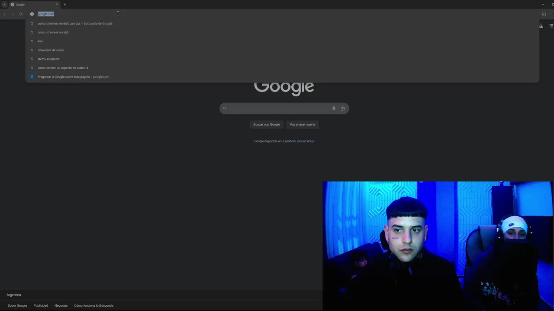
Task: Open the 'Publicidad' footer link
Action: click(x=41, y=305)
